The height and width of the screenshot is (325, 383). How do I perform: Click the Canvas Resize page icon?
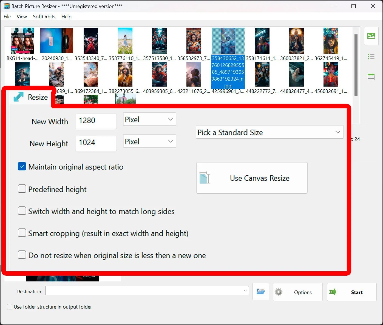205,178
